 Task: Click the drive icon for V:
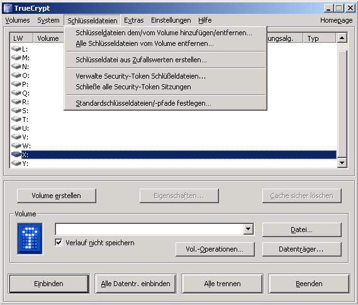[16, 137]
